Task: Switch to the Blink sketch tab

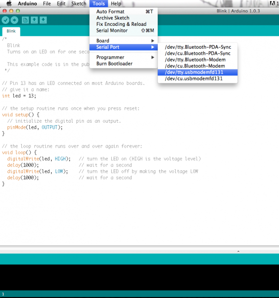Action: tap(11, 31)
